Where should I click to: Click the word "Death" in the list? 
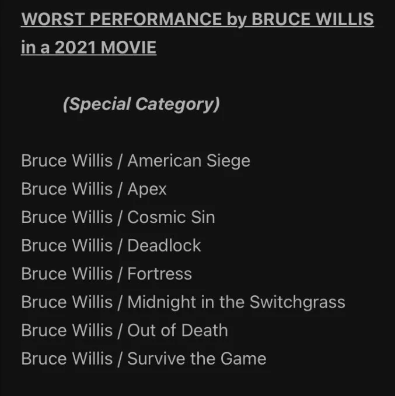[205, 330]
